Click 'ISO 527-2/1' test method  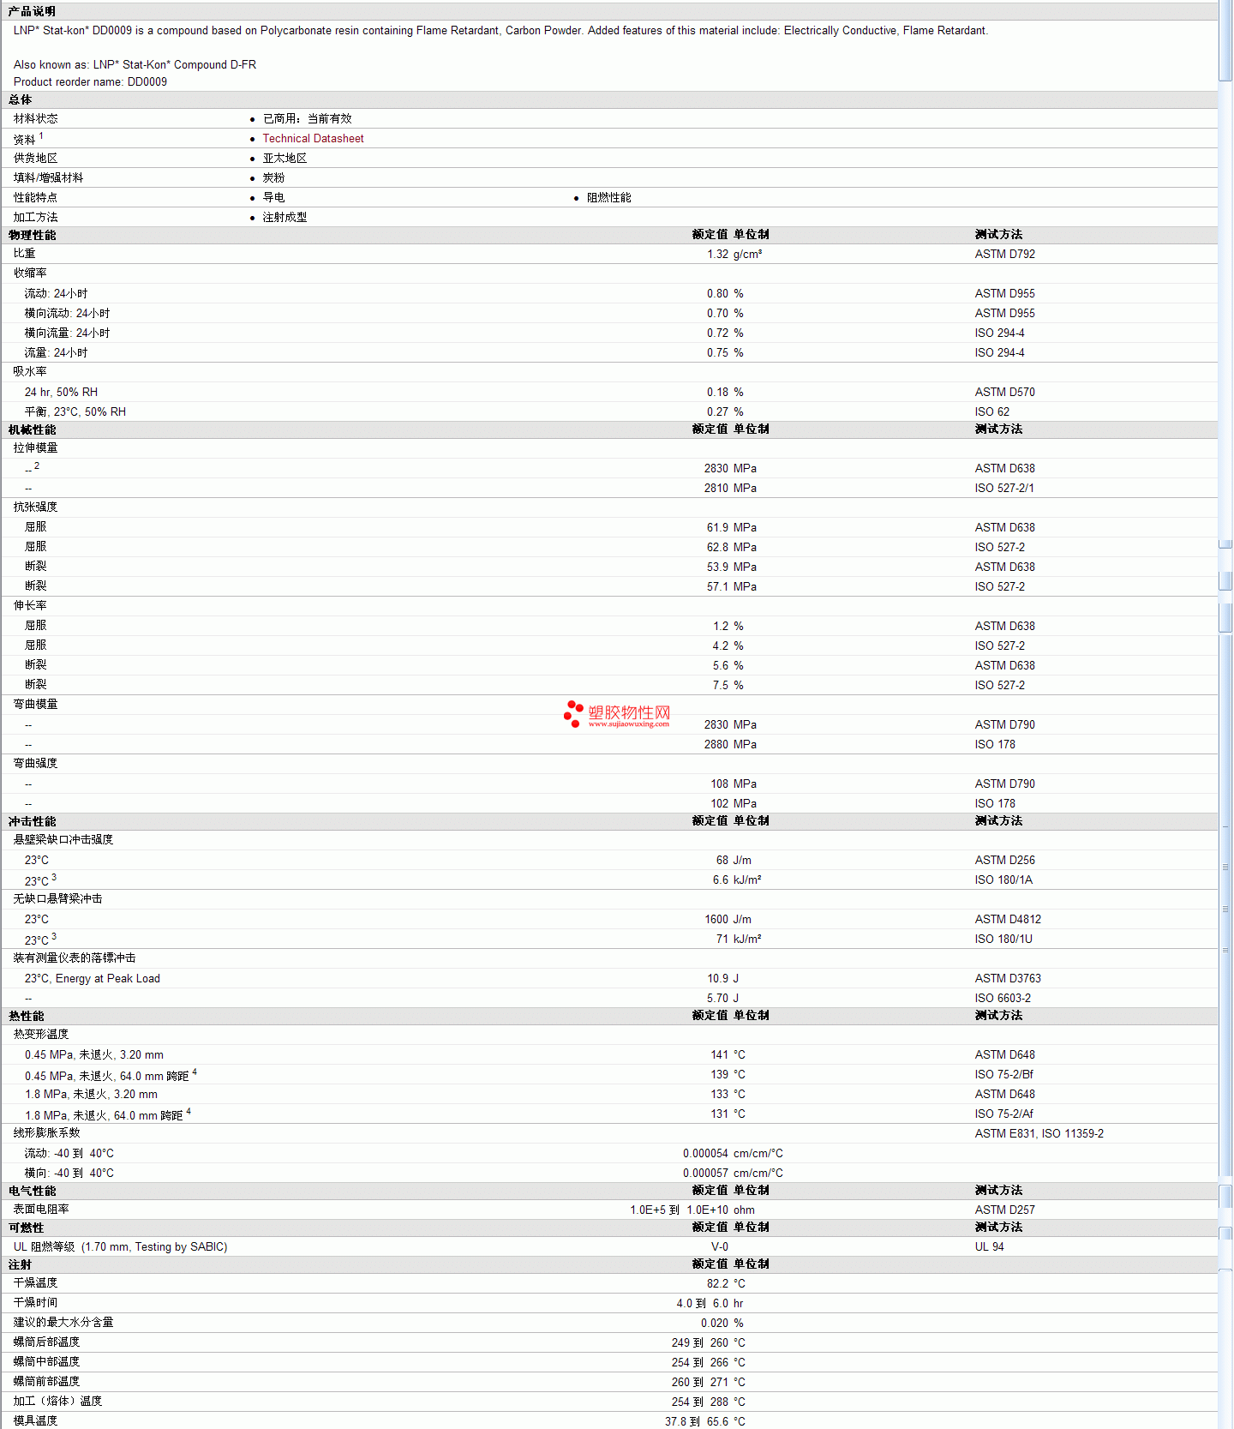coord(1004,488)
